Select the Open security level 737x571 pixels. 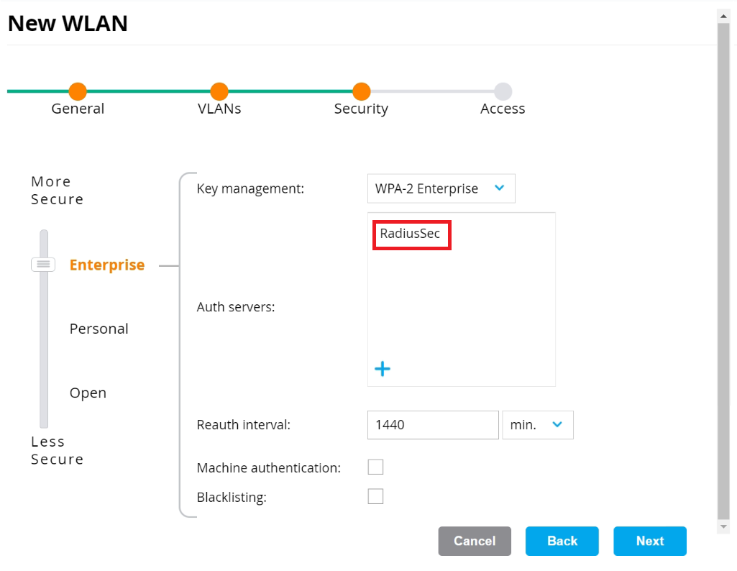[88, 393]
